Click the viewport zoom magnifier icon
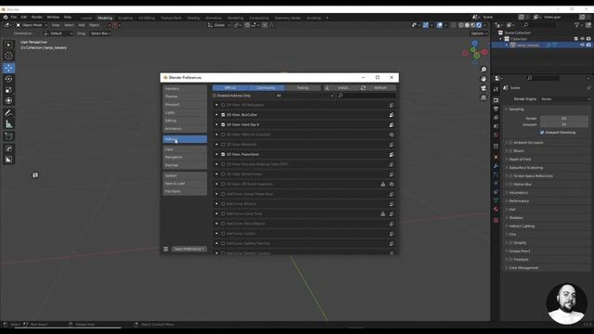This screenshot has height=334, width=594. coord(484,70)
